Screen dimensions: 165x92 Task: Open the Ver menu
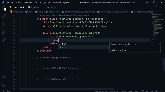36,2
